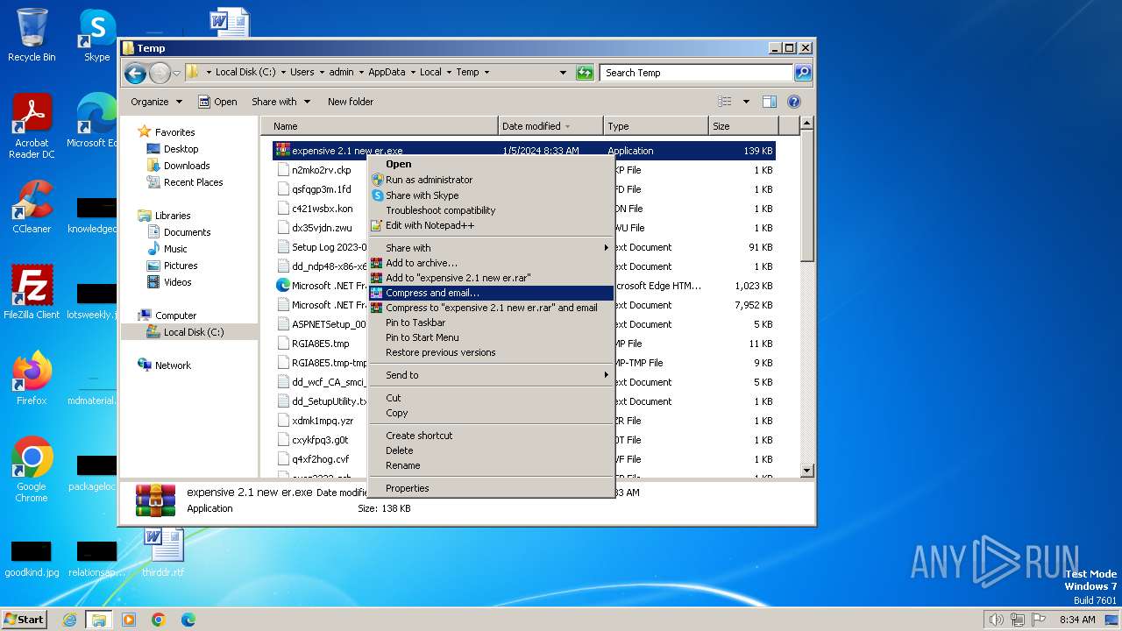Click the Explorer Back arrow button

tap(135, 73)
